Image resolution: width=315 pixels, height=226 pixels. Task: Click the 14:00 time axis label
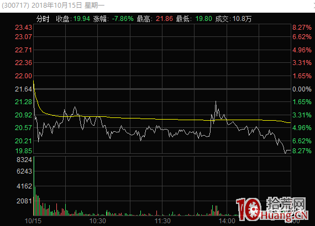pos(227,221)
